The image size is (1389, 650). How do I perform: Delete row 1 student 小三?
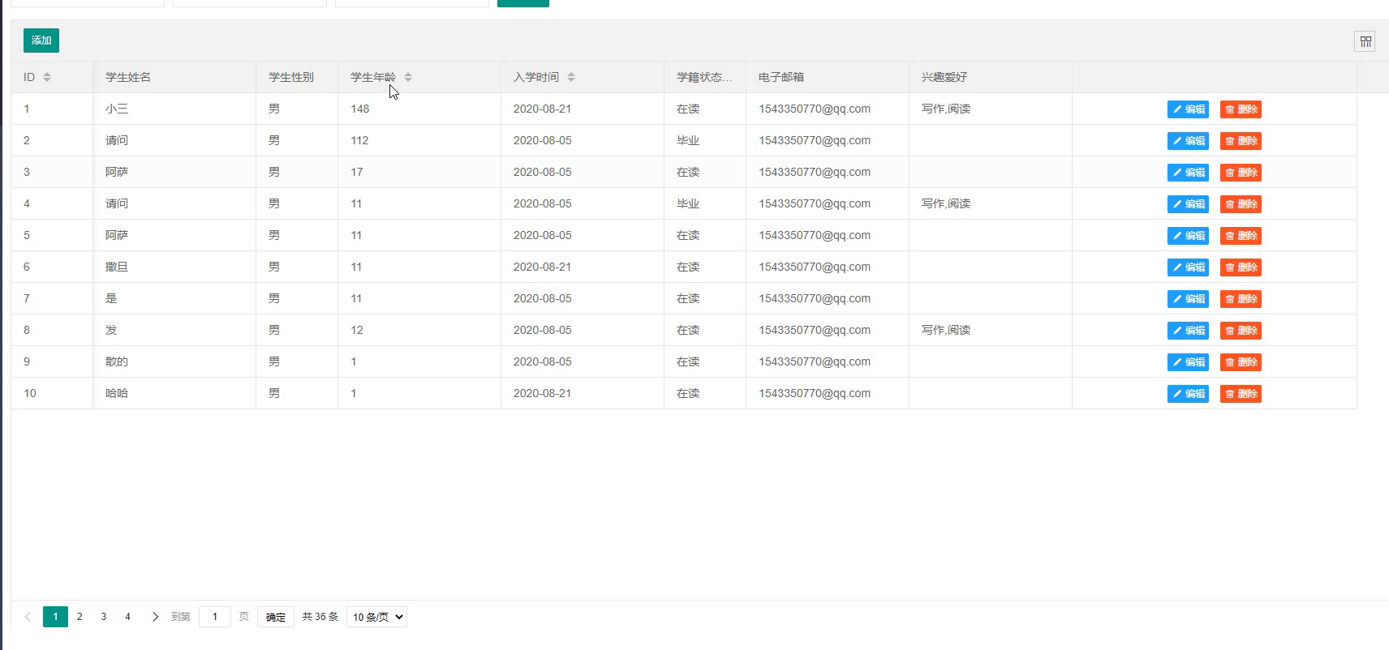[x=1241, y=109]
